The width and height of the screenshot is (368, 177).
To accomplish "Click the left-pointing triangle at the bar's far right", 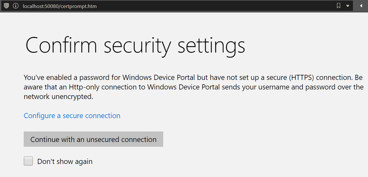I will (361, 6).
